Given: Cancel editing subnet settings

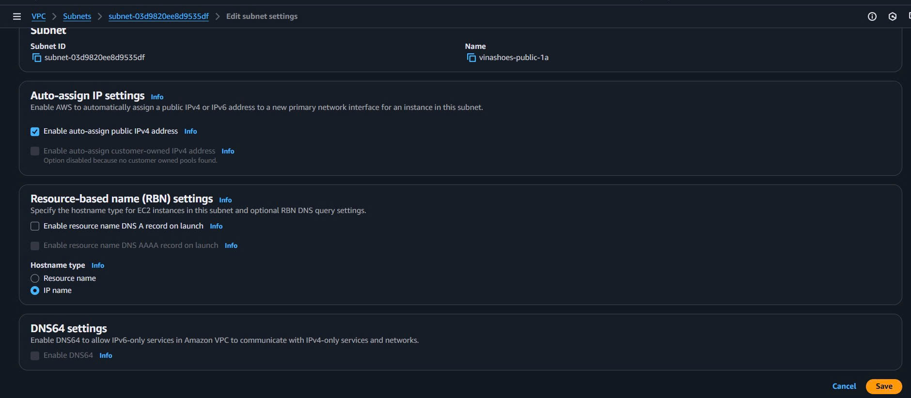Looking at the screenshot, I should (843, 386).
